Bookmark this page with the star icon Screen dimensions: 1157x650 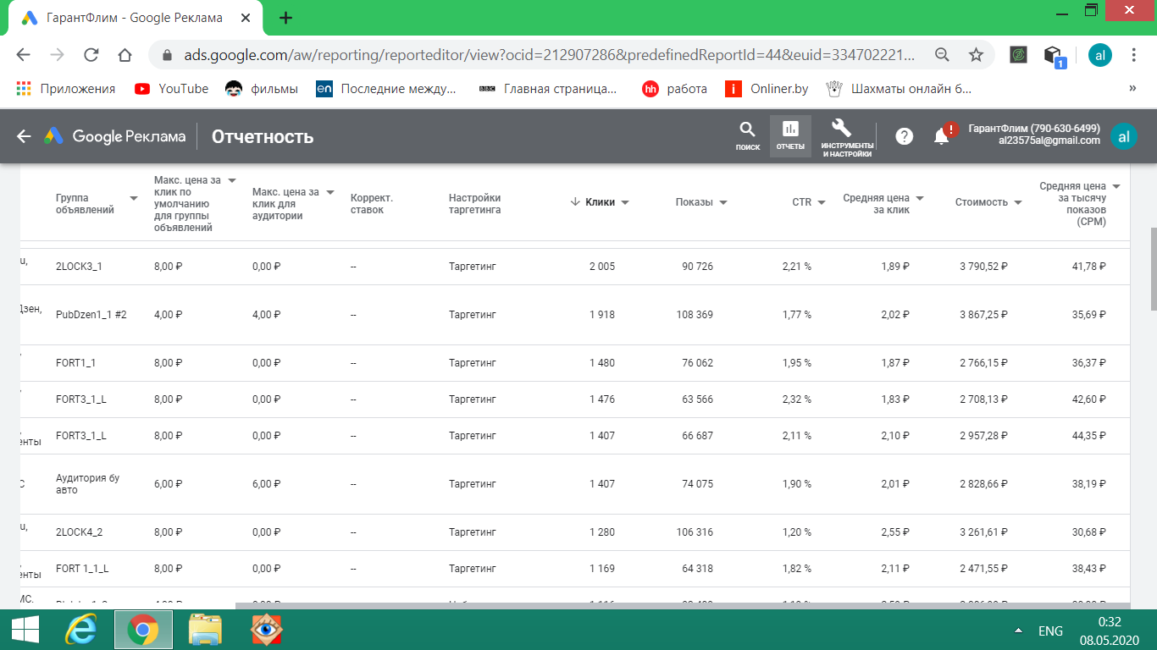(976, 55)
